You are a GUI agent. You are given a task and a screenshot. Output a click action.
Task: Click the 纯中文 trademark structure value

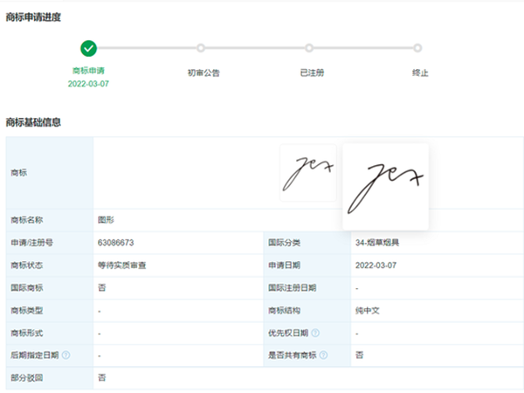coord(368,310)
